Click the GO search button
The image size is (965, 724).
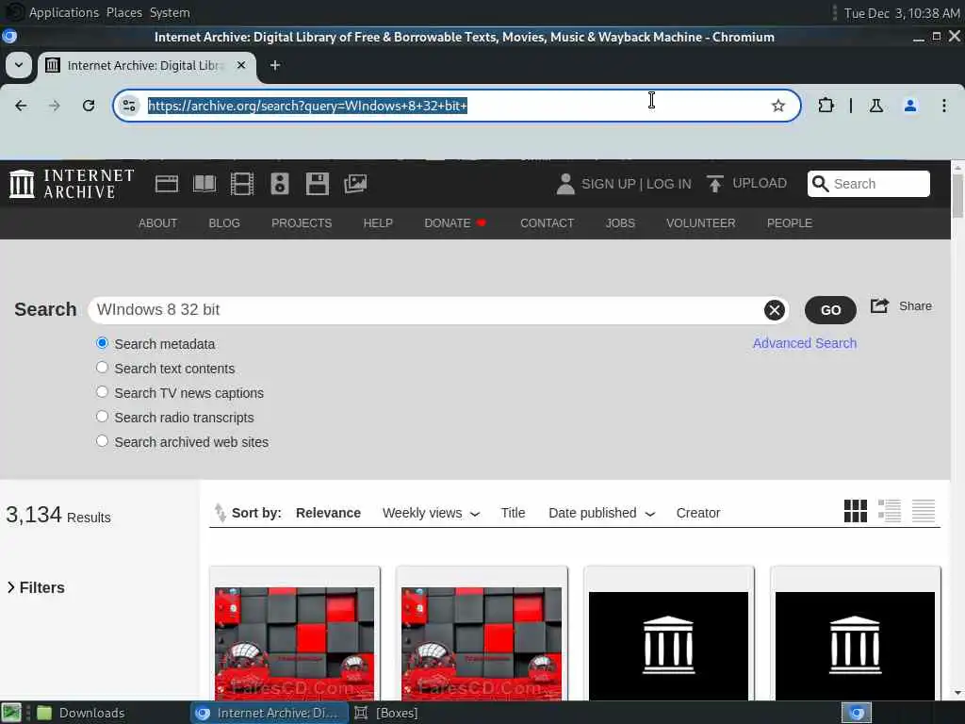(830, 310)
